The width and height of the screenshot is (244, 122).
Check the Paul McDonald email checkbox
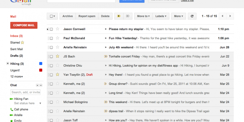click(x=51, y=38)
